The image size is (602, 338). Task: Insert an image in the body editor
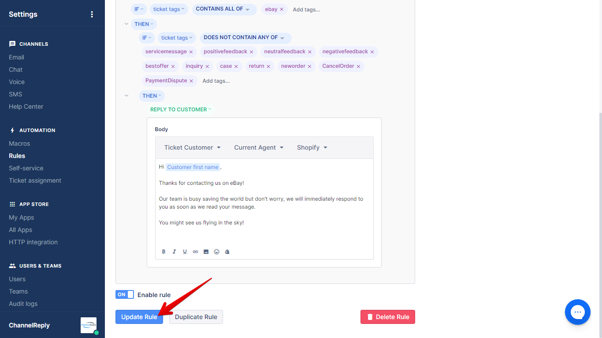point(206,252)
